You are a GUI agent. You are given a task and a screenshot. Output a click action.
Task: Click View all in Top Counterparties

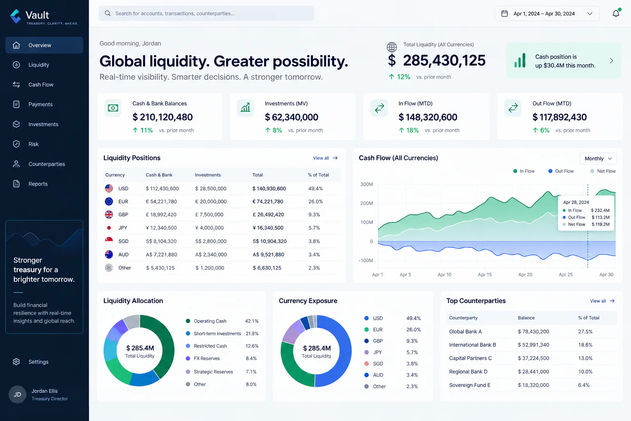[x=602, y=301]
